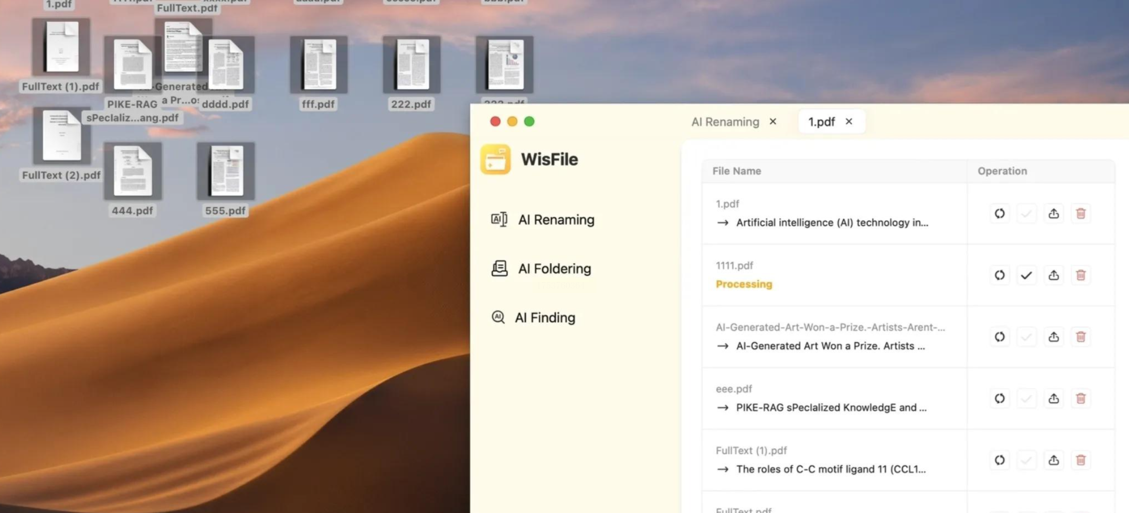Image resolution: width=1129 pixels, height=513 pixels.
Task: Select suggested name 'The roles of C-C motif ligand 11'
Action: (x=831, y=469)
